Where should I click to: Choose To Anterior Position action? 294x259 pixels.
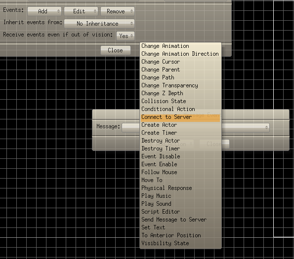coord(180,235)
